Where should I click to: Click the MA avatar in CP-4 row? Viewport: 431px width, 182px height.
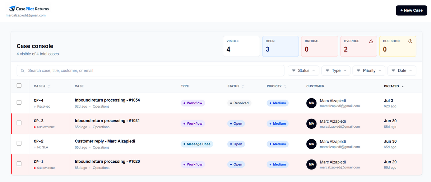click(311, 103)
